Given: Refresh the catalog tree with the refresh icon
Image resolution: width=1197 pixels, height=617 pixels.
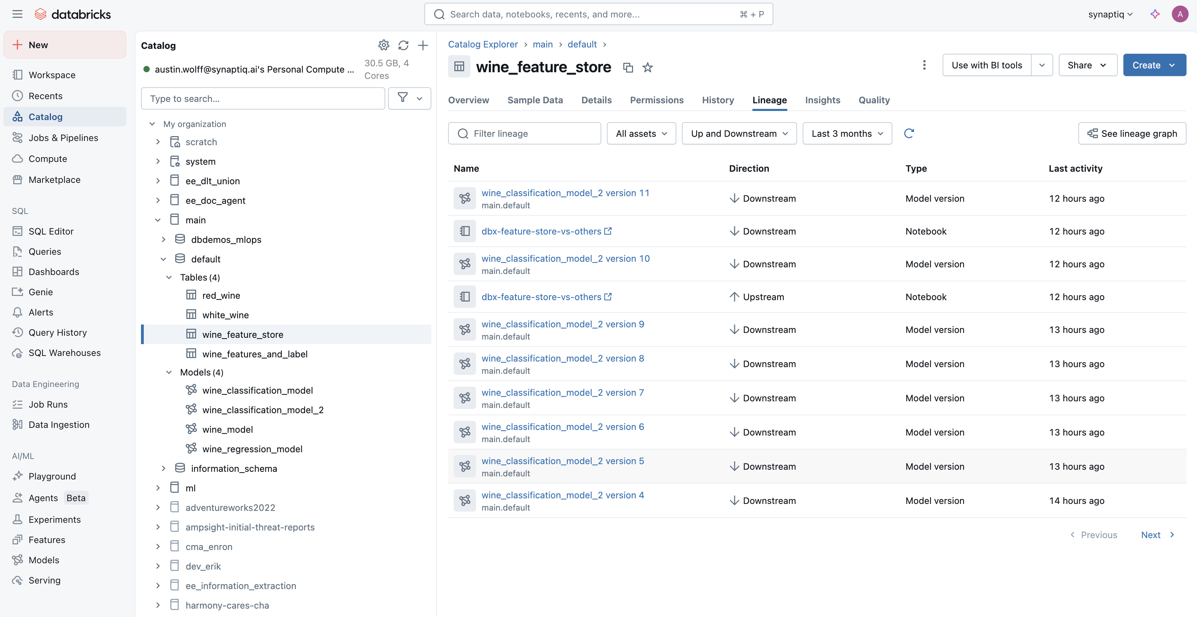Looking at the screenshot, I should coord(403,45).
